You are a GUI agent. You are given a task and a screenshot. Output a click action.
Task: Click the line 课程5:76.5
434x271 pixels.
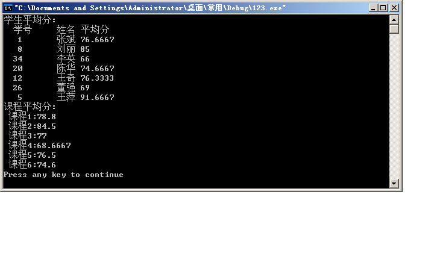(x=32, y=155)
